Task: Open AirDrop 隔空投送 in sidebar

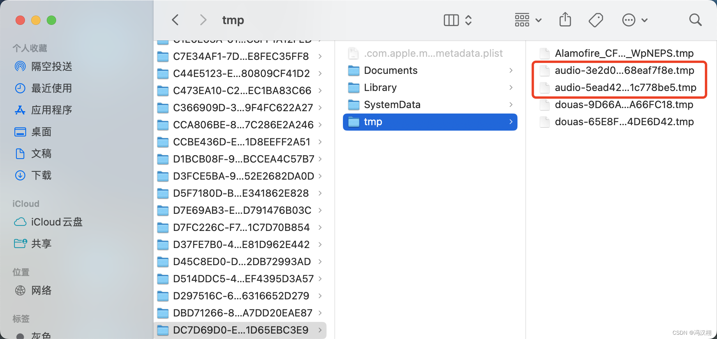Action: click(x=43, y=66)
